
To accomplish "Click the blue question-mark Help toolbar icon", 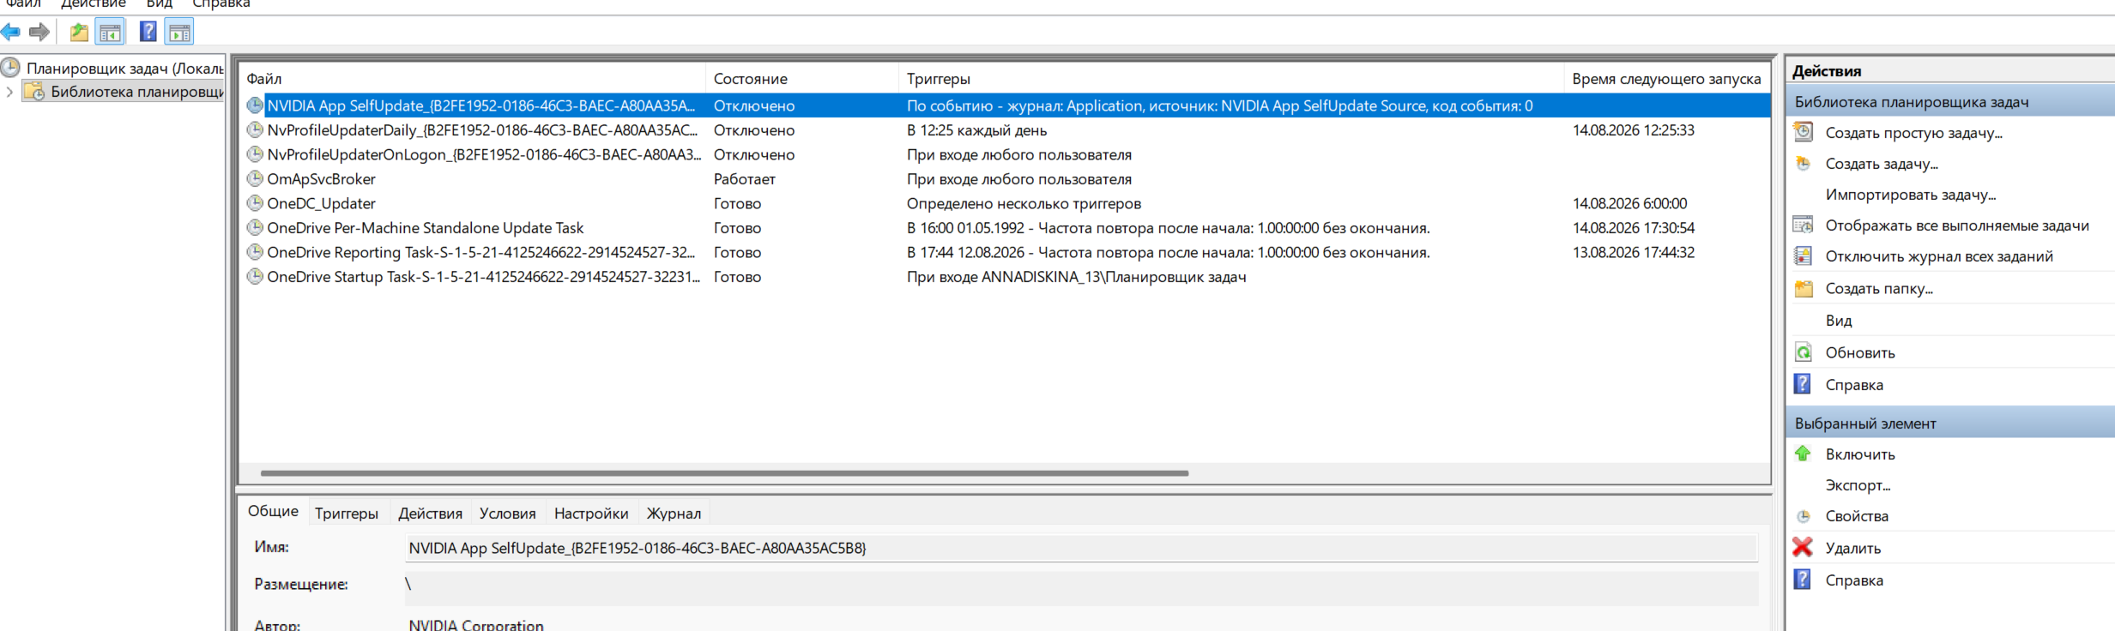I will (148, 33).
